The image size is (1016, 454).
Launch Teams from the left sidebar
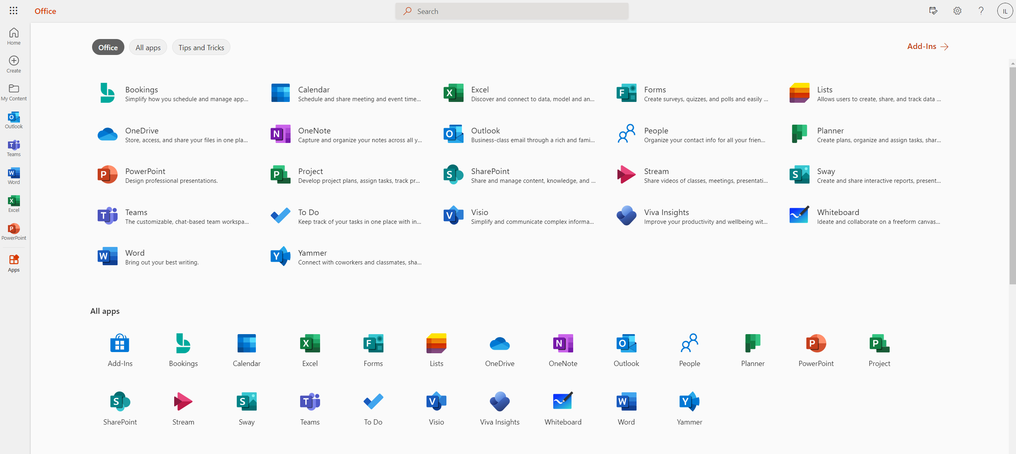coord(14,148)
